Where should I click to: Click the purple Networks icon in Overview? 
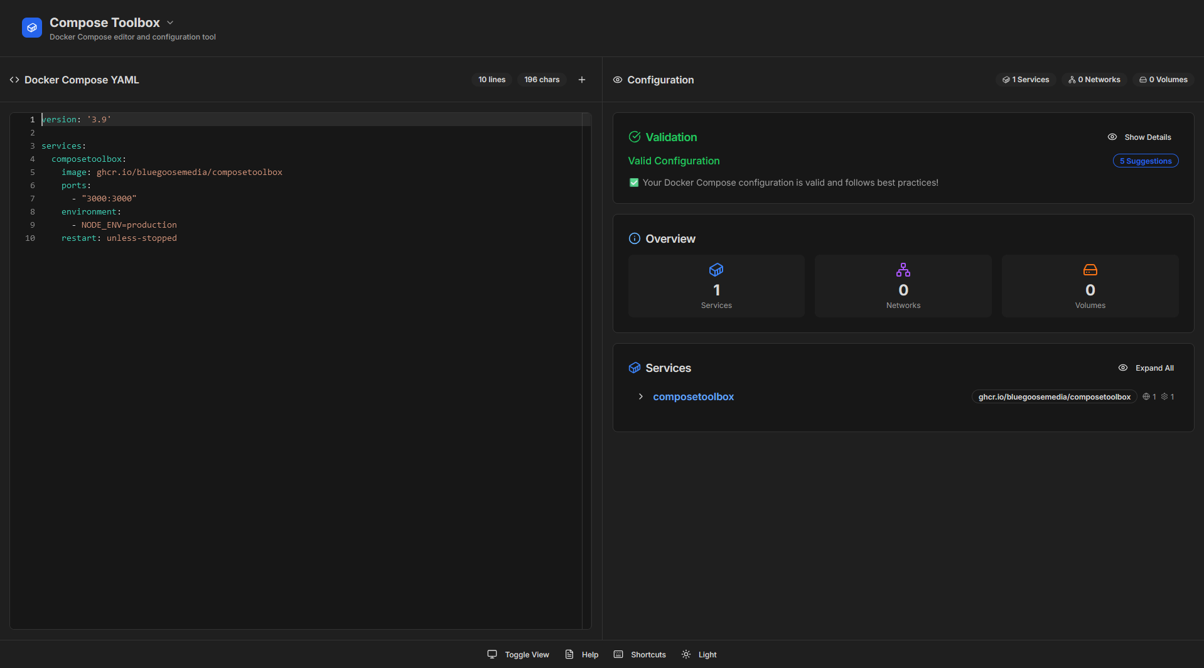pyautogui.click(x=903, y=270)
